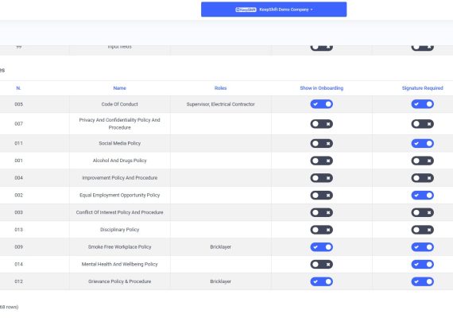
Task: Click number 007 in the table
Action: point(18,124)
